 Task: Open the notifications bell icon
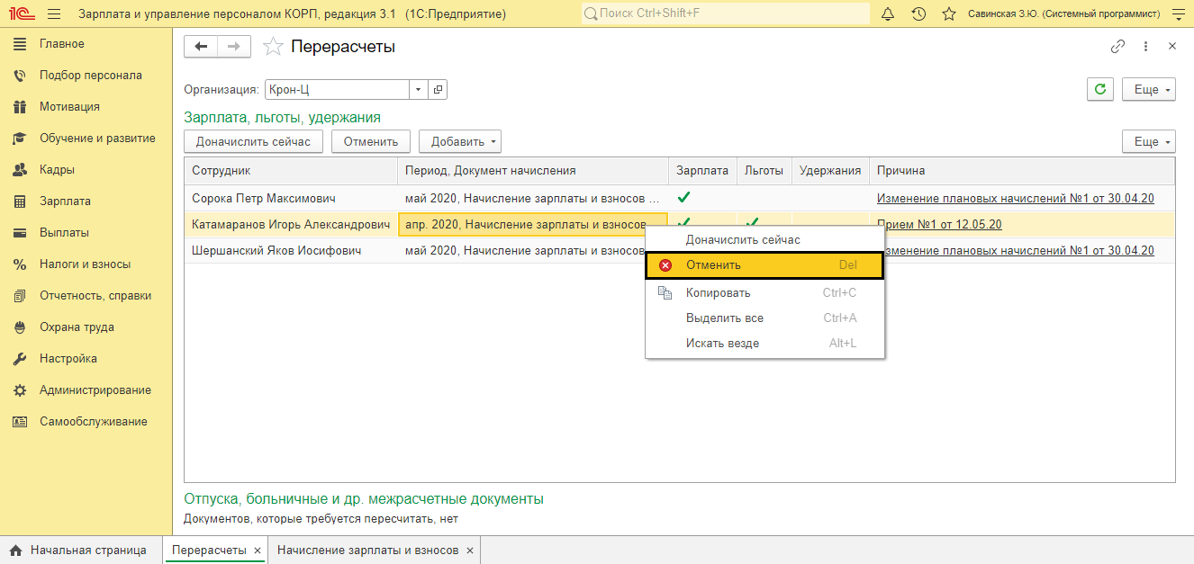[888, 14]
